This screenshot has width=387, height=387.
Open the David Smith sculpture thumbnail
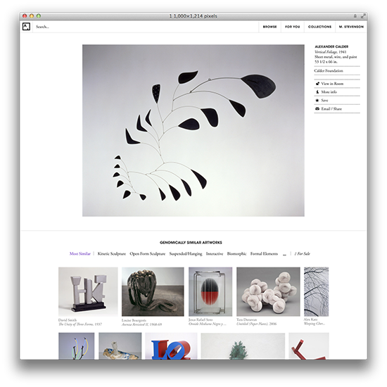88,291
